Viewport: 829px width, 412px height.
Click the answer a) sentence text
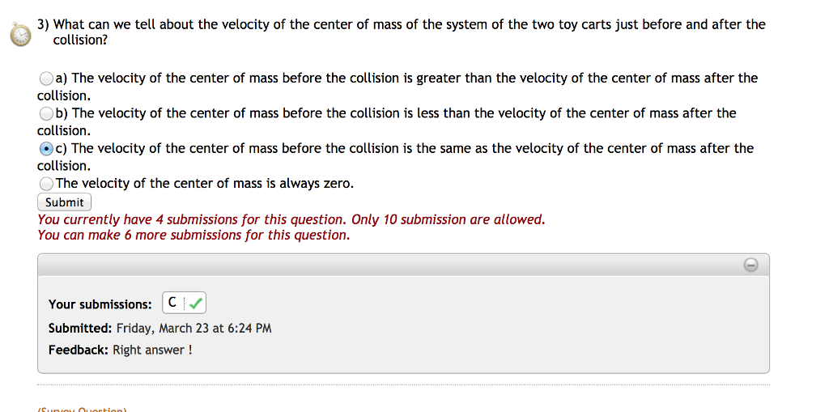414,79
